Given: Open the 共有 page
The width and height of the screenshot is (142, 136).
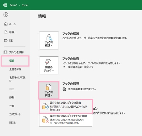Looking at the screenshot, I should pos(12,106).
